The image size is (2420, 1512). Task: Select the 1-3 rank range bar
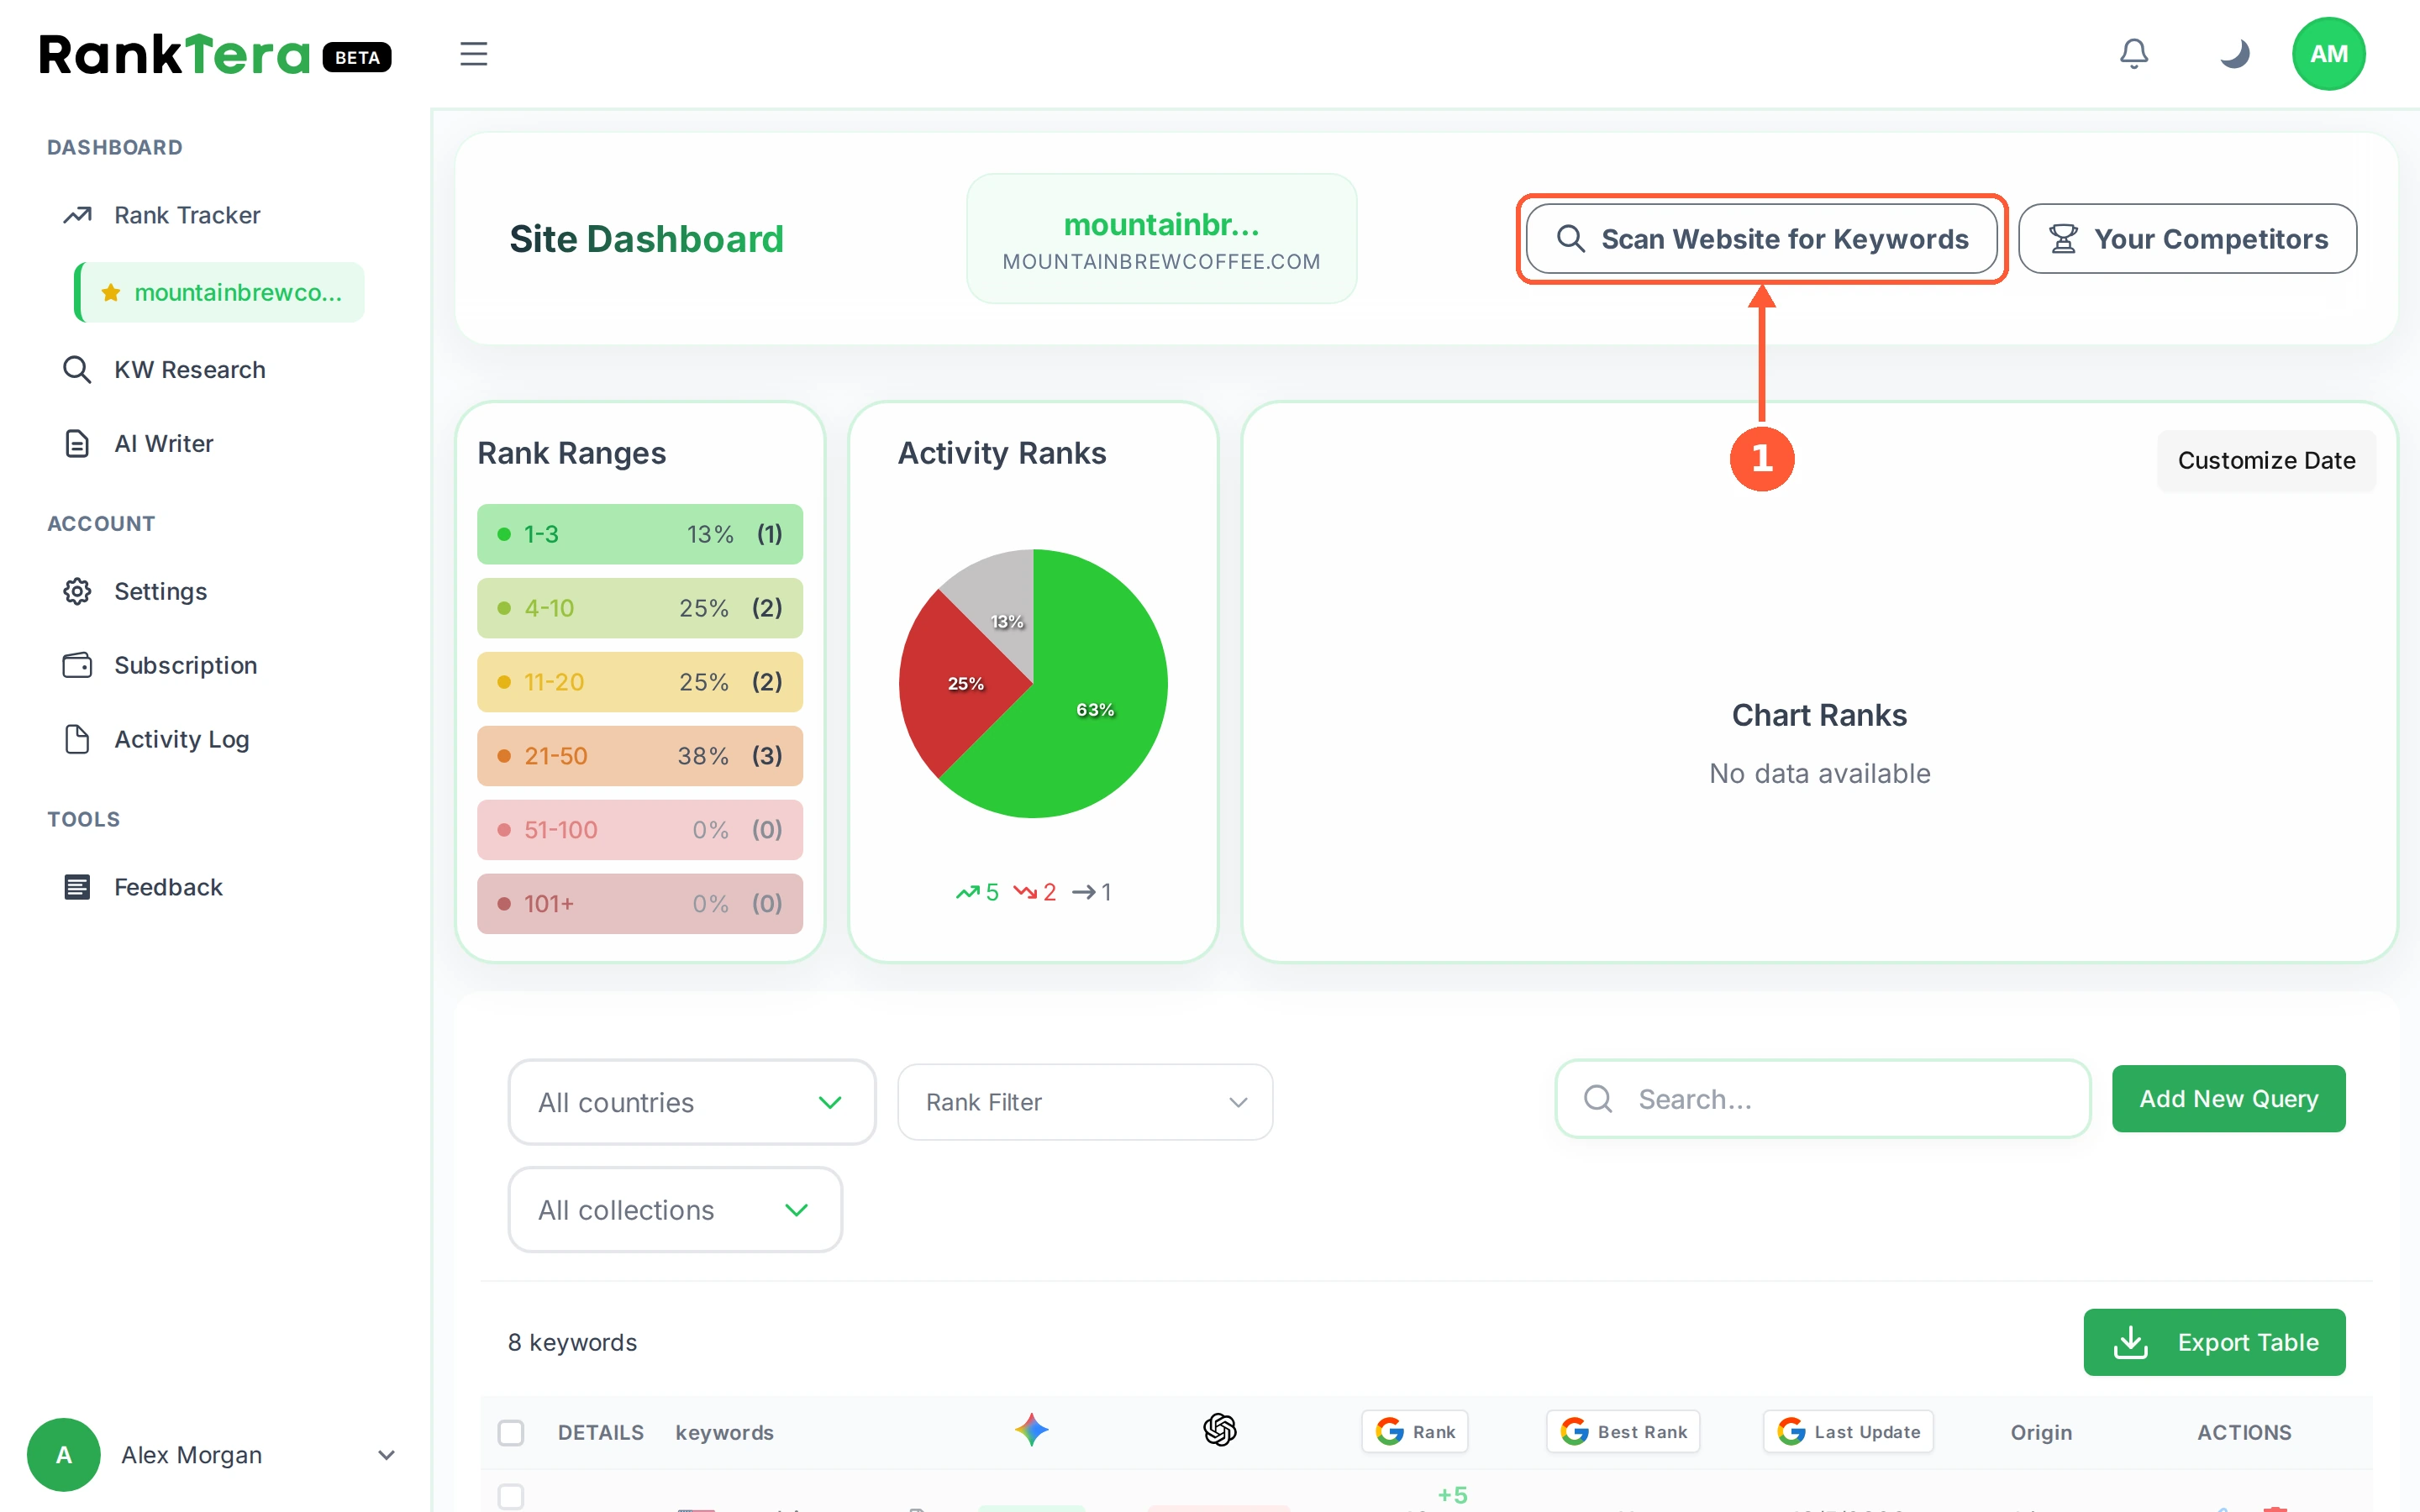point(640,534)
